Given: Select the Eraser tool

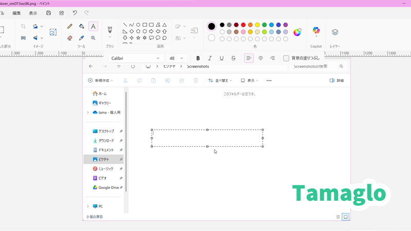Looking at the screenshot, I should (70, 38).
